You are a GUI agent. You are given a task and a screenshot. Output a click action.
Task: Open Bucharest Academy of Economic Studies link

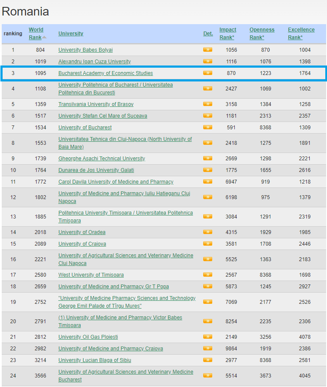105,73
